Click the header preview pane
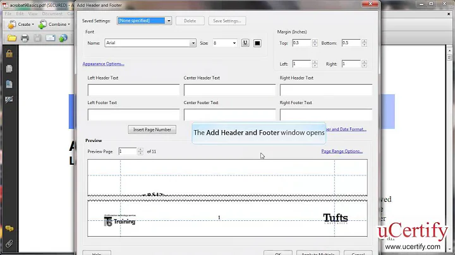 (227, 177)
